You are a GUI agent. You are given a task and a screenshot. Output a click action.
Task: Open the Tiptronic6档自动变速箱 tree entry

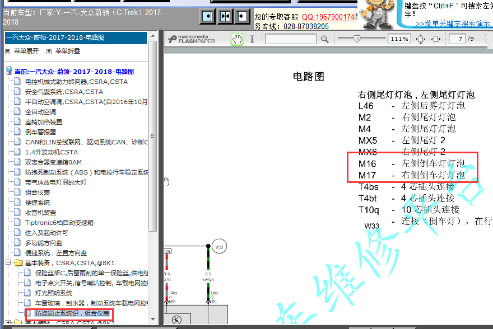59,223
